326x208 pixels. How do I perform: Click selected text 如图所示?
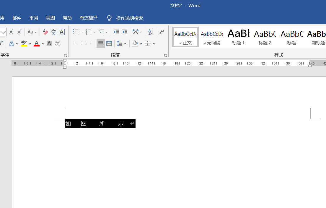click(x=96, y=124)
